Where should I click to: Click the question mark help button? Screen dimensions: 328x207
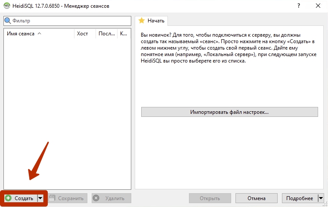point(299,6)
